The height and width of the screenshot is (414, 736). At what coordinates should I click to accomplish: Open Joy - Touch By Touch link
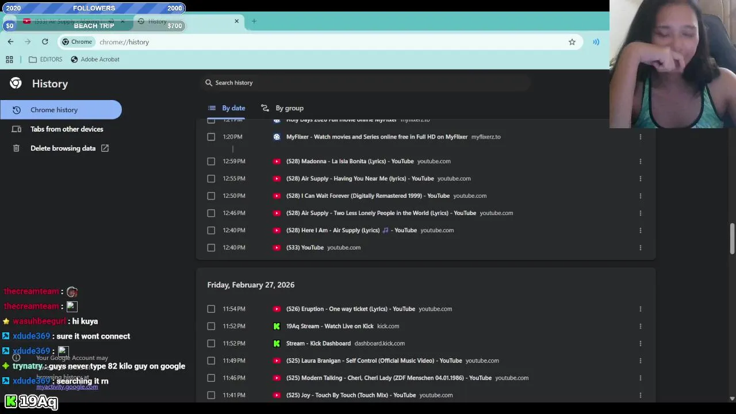click(x=351, y=396)
